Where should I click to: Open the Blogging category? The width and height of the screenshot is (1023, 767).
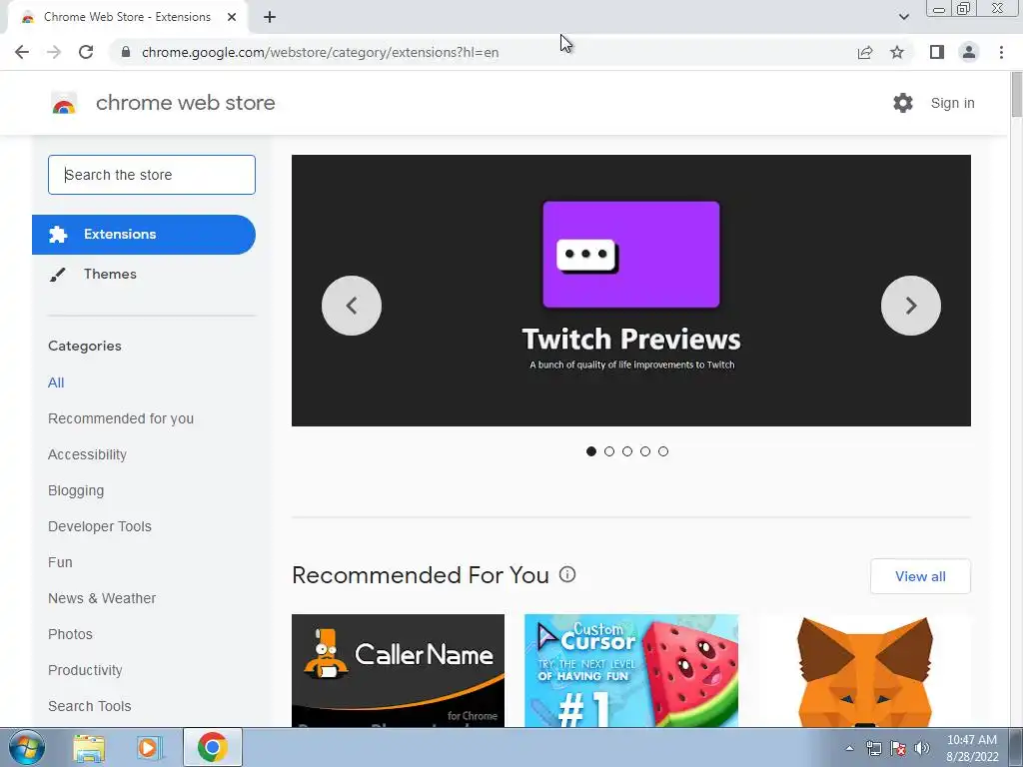click(76, 490)
